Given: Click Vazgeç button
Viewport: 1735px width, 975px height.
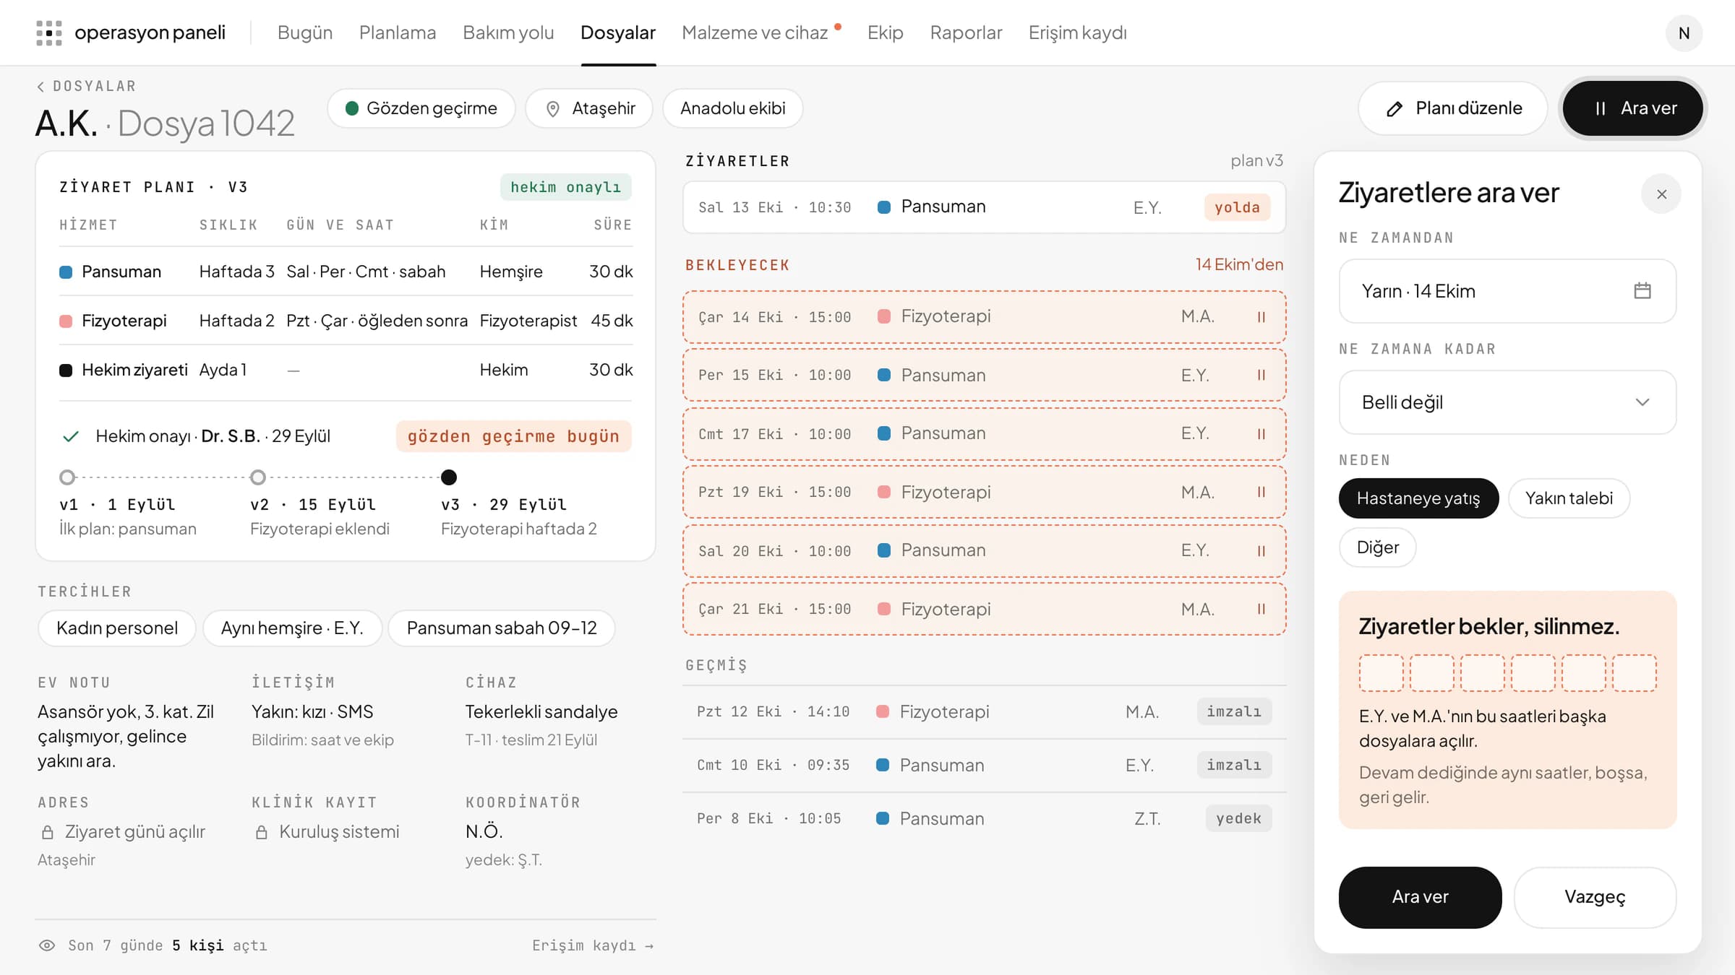Looking at the screenshot, I should 1595,897.
